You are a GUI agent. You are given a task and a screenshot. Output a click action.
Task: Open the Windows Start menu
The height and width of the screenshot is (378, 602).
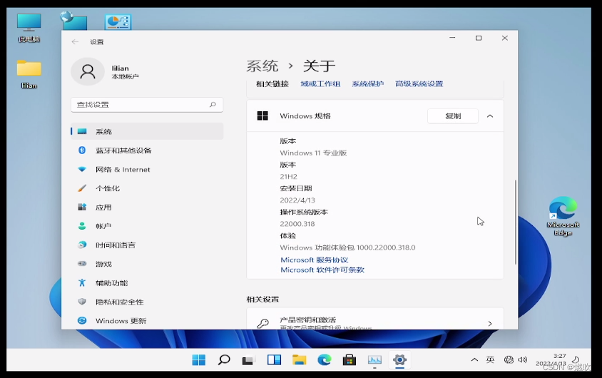[198, 360]
